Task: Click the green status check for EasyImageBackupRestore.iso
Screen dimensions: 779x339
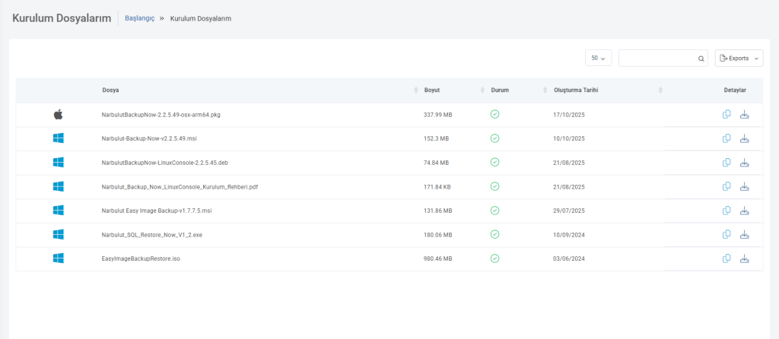Action: coord(494,258)
